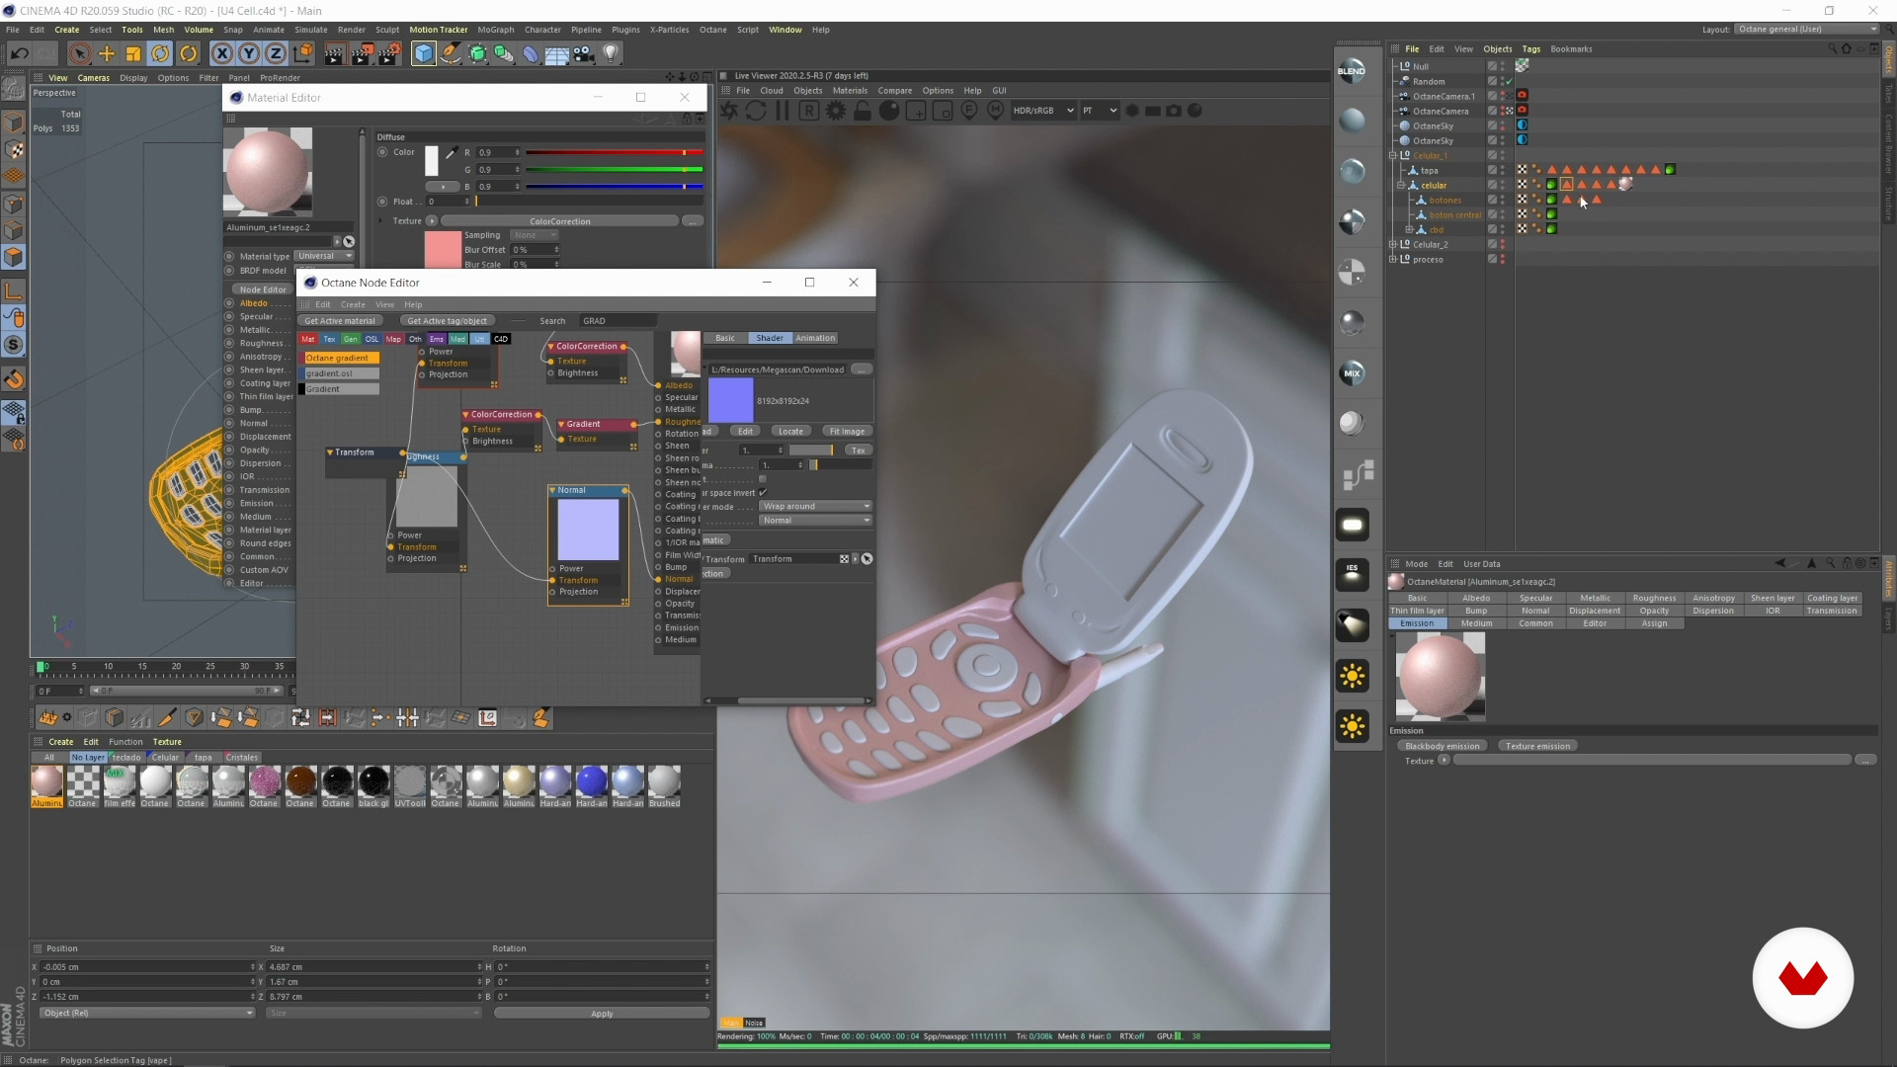This screenshot has height=1067, width=1897.
Task: Open Cameras menu in viewport
Action: pos(94,77)
